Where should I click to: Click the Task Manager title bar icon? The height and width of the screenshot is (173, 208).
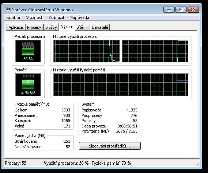point(7,9)
